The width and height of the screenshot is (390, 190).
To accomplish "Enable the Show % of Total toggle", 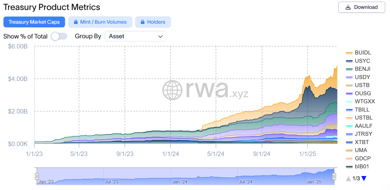I will (59, 36).
